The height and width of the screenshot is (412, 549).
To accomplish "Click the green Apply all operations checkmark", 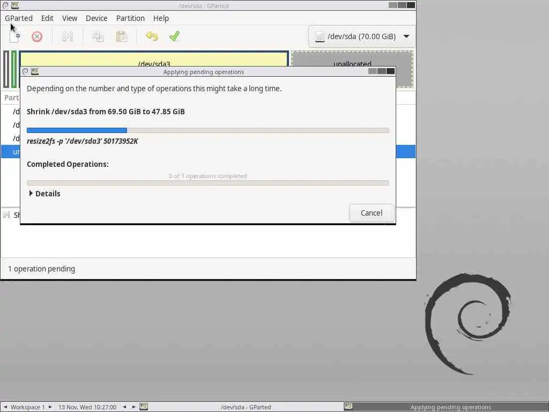I will [x=174, y=36].
